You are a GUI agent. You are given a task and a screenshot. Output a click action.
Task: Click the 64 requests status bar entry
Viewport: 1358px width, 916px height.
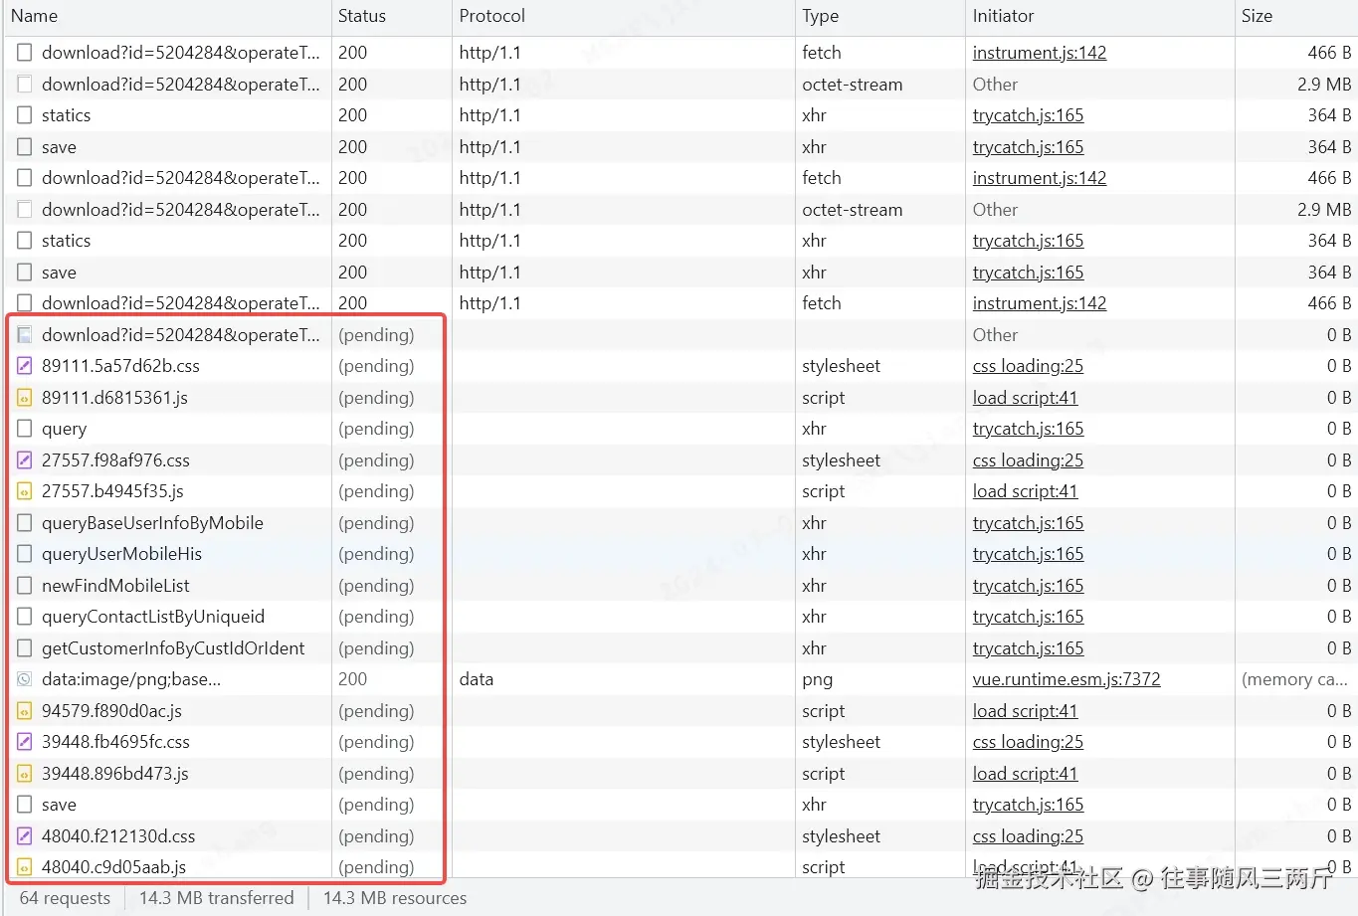click(x=65, y=898)
